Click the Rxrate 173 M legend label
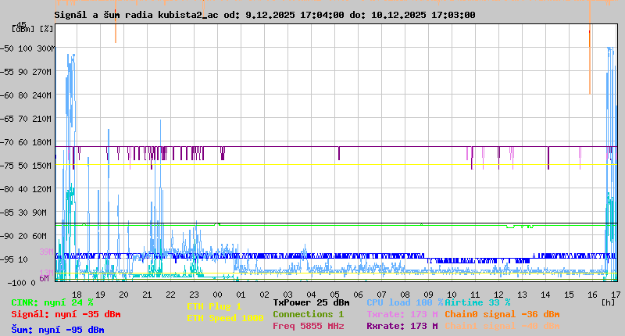 [402, 327]
